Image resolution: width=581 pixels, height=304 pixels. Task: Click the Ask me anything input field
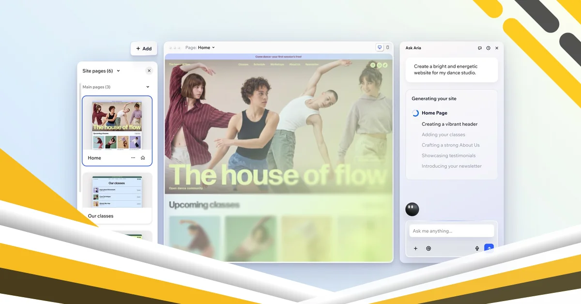coord(451,231)
